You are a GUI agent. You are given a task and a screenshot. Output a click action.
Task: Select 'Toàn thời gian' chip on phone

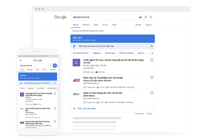point(40,88)
